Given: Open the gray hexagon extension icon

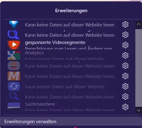Looking at the screenshot, I should click(x=14, y=66).
